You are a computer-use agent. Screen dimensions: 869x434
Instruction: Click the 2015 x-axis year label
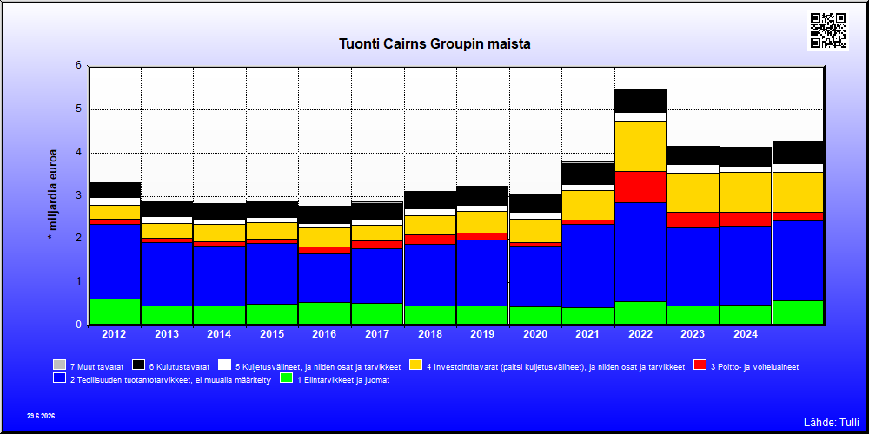272,334
